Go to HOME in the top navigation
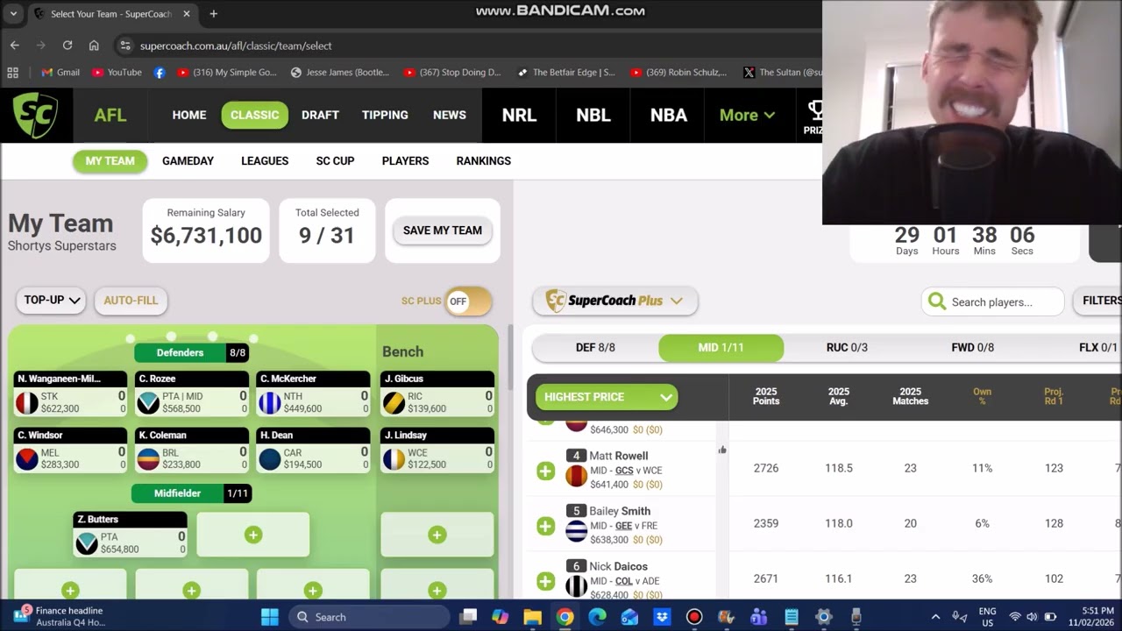This screenshot has height=631, width=1122. (x=189, y=115)
